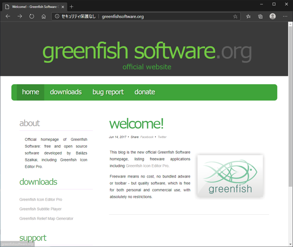Reload the page with the refresh icon

click(x=32, y=17)
